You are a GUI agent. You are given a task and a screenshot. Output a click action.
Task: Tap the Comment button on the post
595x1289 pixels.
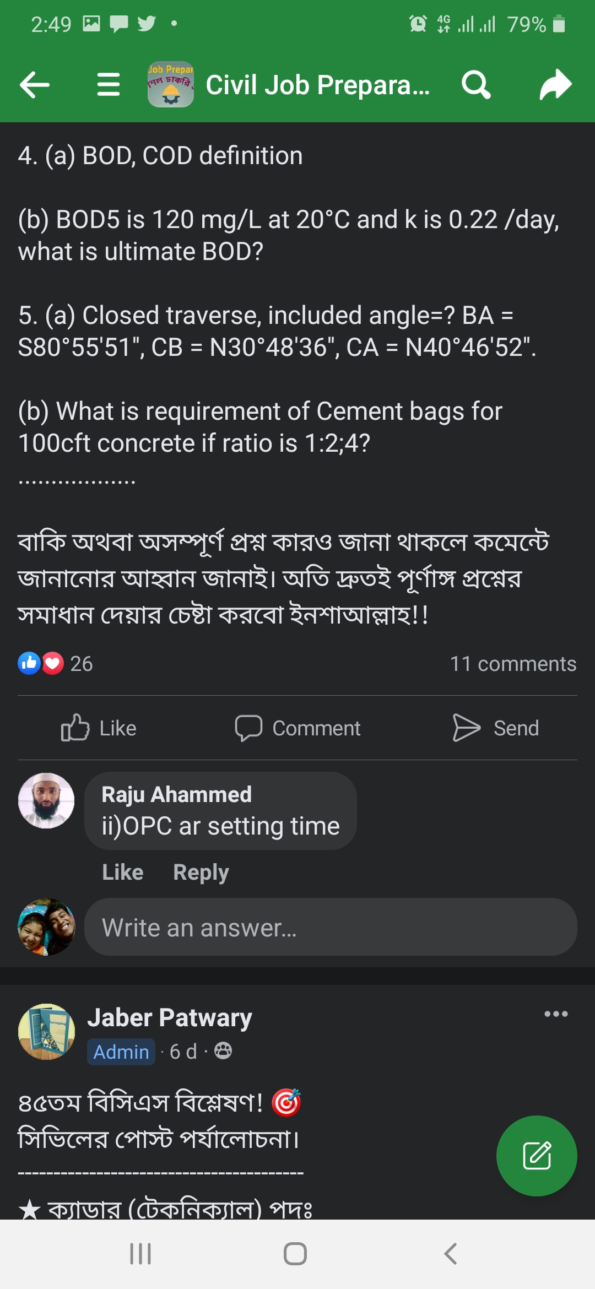point(297,728)
